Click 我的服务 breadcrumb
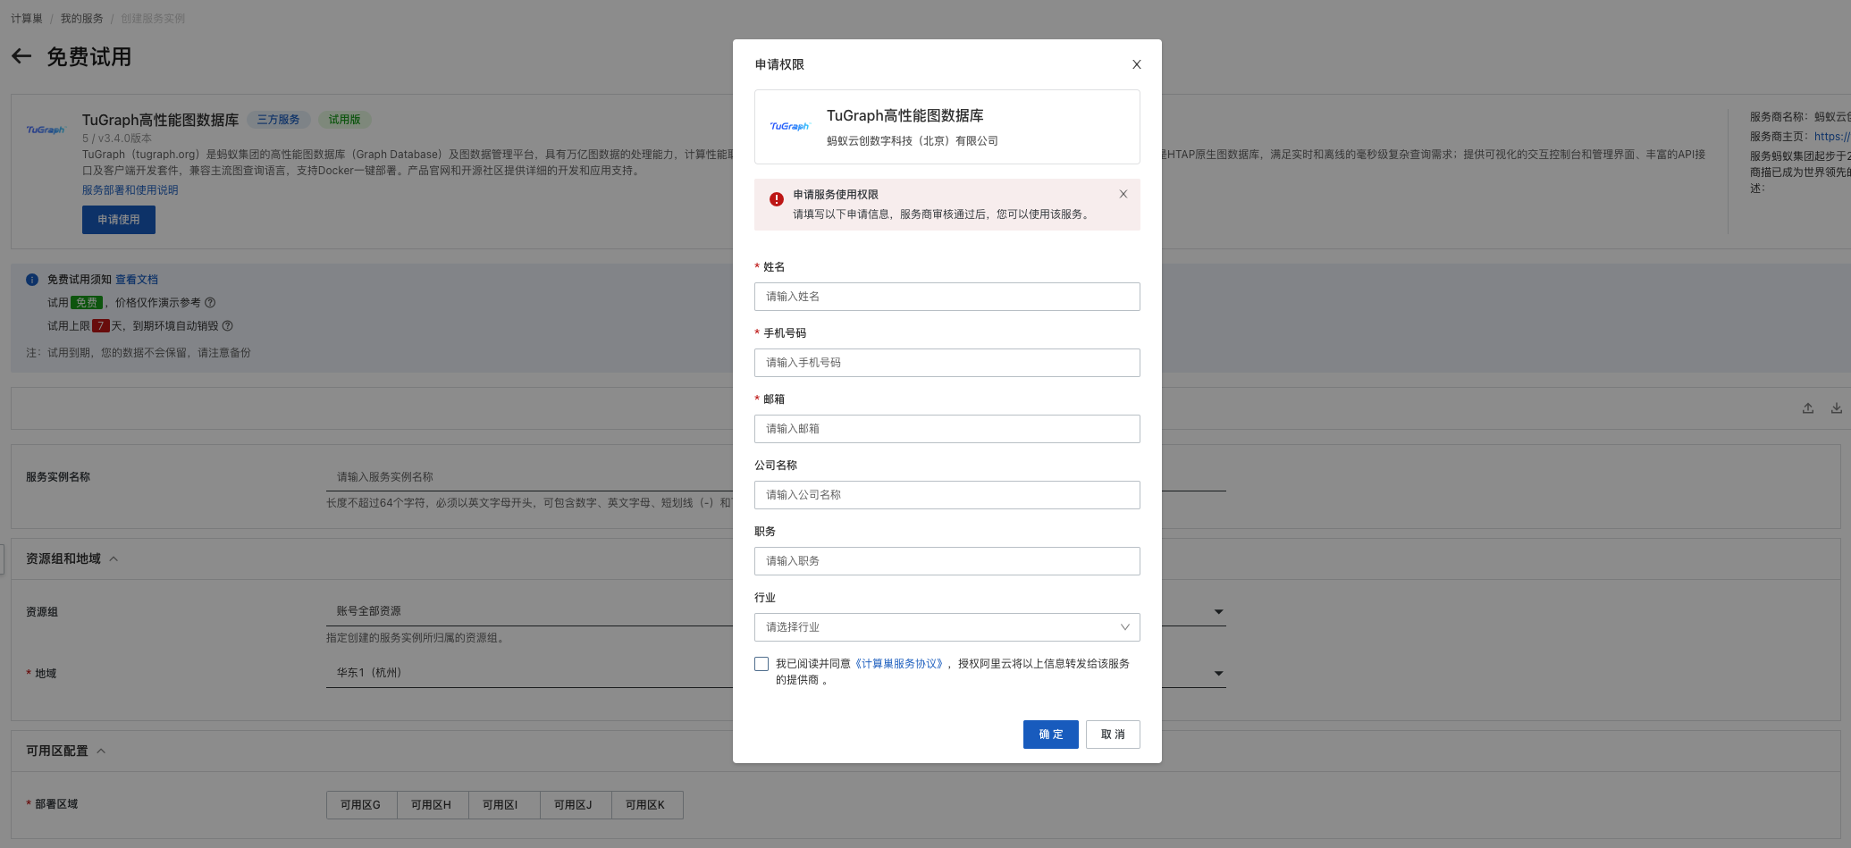Image resolution: width=1851 pixels, height=848 pixels. coord(81,19)
